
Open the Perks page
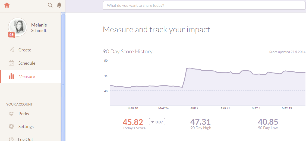coord(24,114)
